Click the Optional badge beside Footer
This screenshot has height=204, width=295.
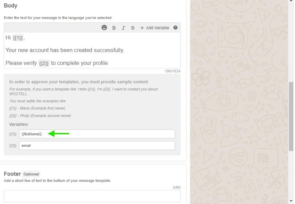point(31,174)
